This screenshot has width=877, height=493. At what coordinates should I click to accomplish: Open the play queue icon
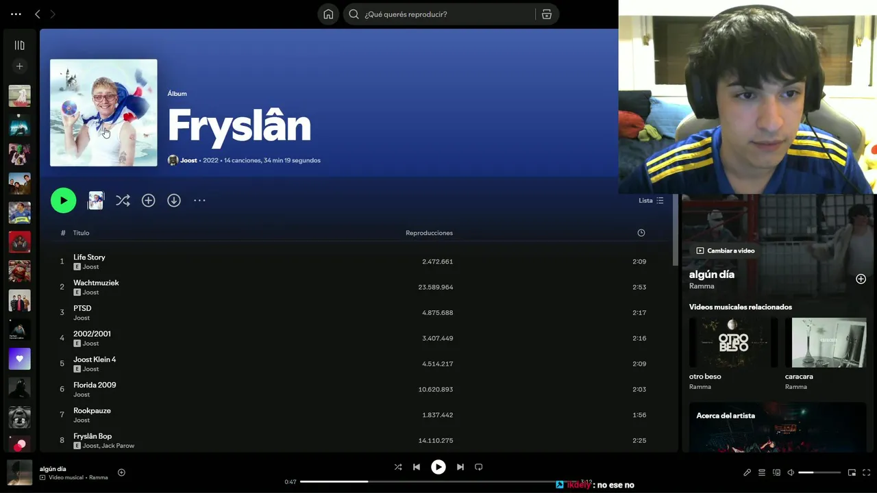coord(762,472)
